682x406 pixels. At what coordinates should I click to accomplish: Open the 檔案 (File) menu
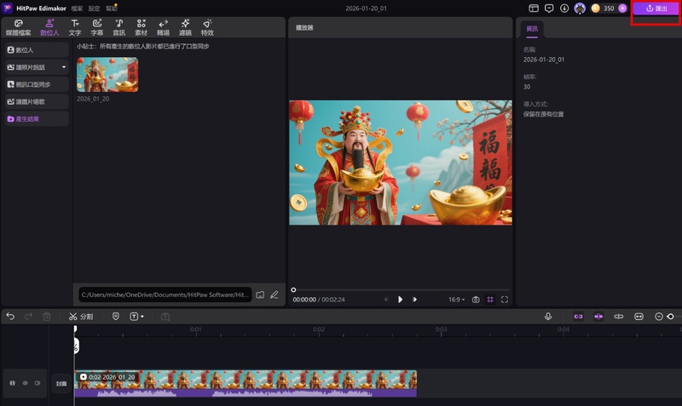(x=78, y=8)
